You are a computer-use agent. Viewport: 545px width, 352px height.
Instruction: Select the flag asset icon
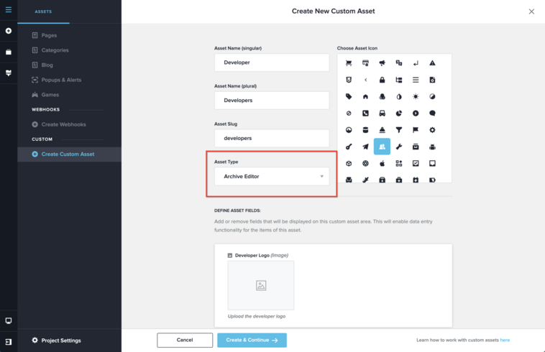pyautogui.click(x=416, y=130)
